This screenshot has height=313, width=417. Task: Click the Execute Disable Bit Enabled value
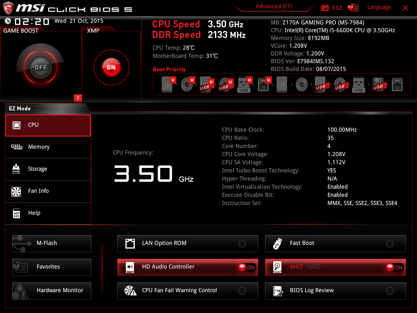coord(338,195)
